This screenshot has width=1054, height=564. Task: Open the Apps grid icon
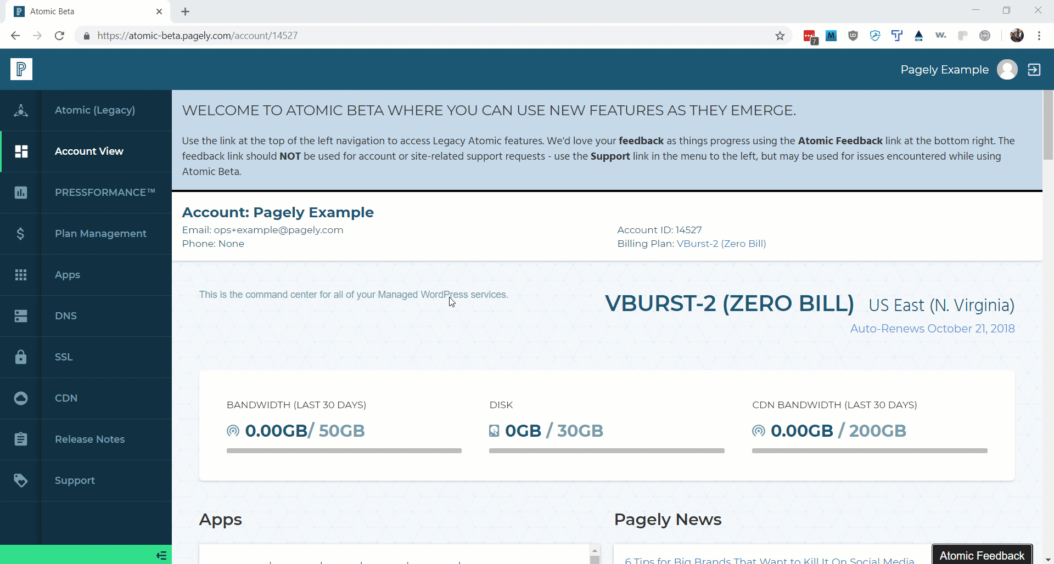click(x=21, y=275)
